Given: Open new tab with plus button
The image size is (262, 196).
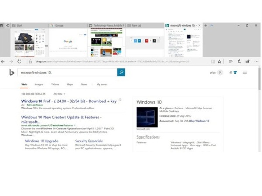Looking at the screenshot, I should click(206, 26).
